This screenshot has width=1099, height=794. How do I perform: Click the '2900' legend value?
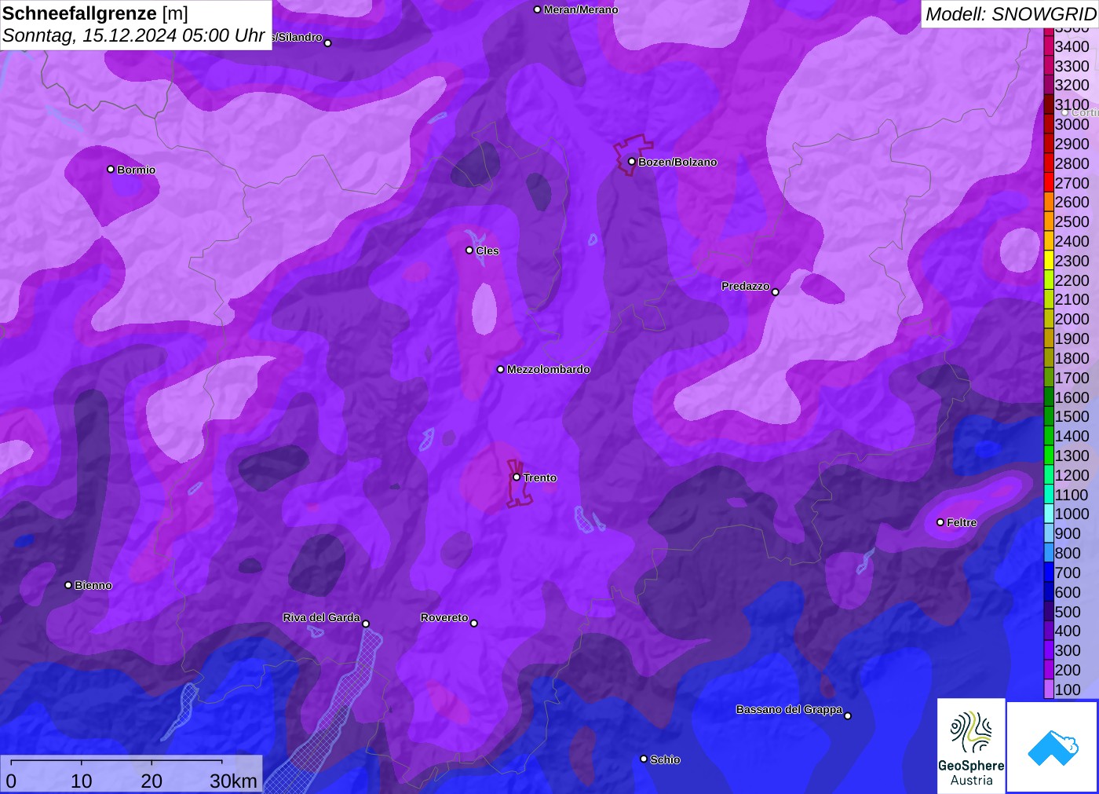click(x=1072, y=144)
